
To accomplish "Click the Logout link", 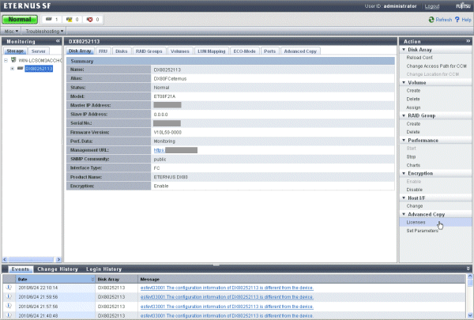I will [431, 6].
